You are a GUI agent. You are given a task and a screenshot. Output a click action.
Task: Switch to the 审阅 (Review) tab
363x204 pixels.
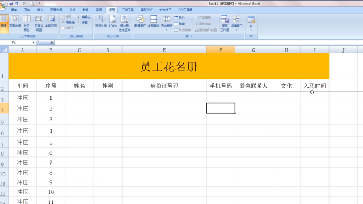(x=99, y=10)
